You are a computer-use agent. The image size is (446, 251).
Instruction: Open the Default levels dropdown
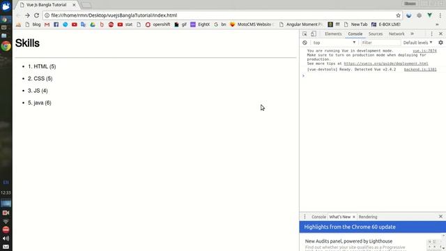[x=417, y=43]
